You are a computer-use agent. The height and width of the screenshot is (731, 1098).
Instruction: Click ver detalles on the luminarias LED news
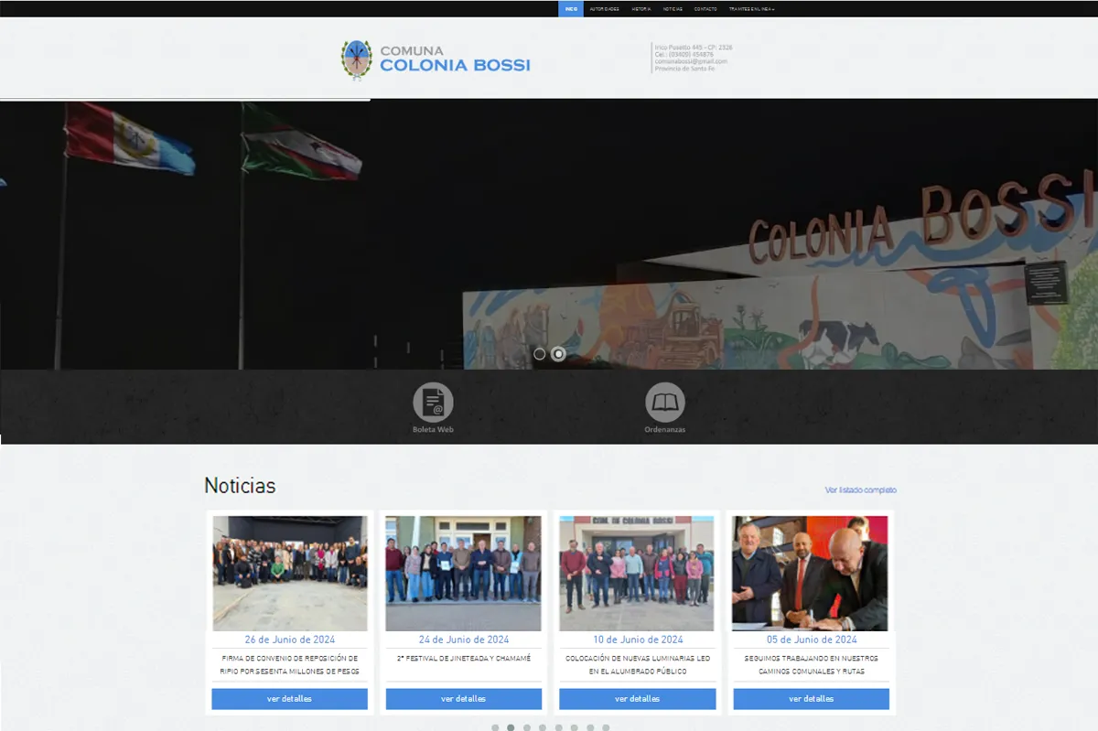coord(636,698)
